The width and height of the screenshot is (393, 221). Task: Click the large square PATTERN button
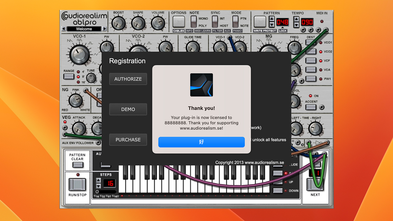(260, 22)
